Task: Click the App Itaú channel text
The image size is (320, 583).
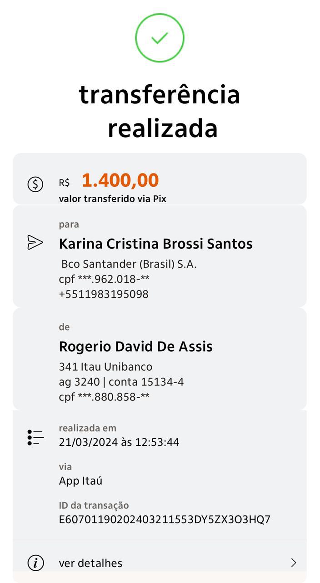Action: pos(80,481)
